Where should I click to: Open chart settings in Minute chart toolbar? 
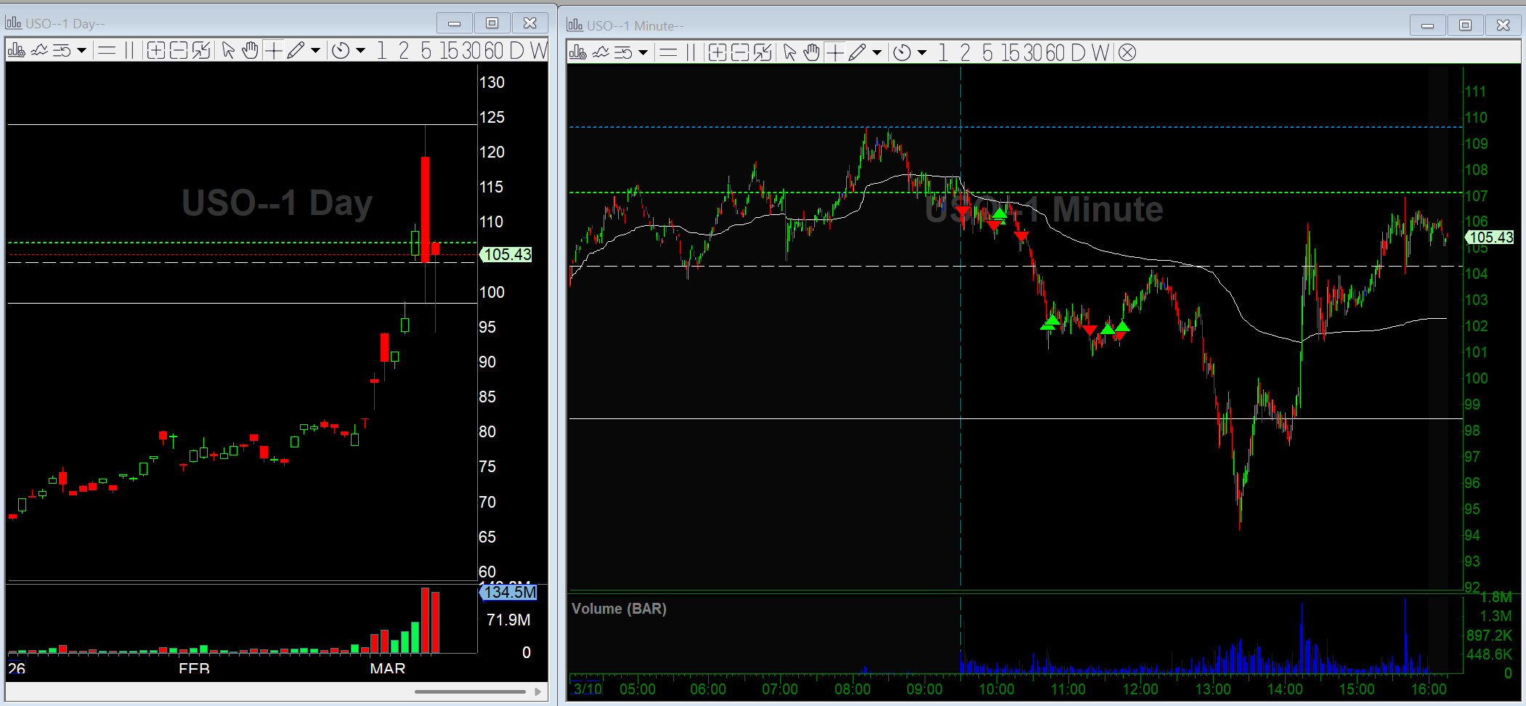click(x=577, y=52)
